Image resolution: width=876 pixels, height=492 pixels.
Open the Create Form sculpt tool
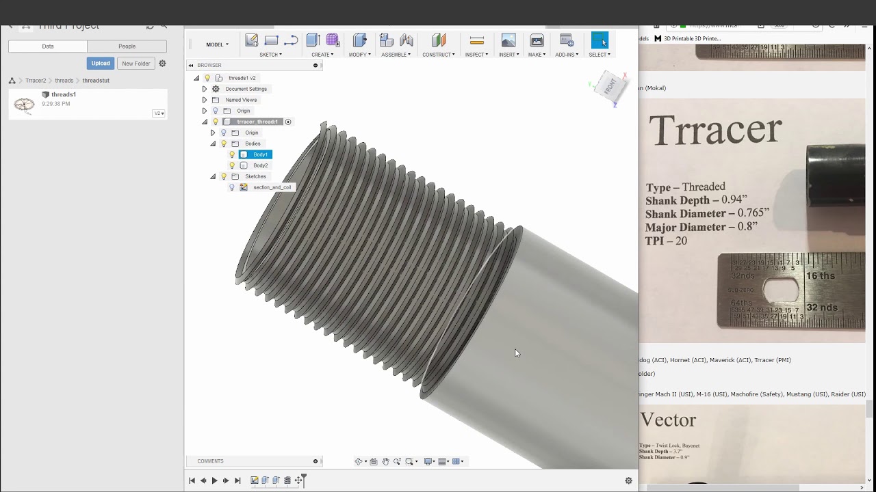coord(333,40)
